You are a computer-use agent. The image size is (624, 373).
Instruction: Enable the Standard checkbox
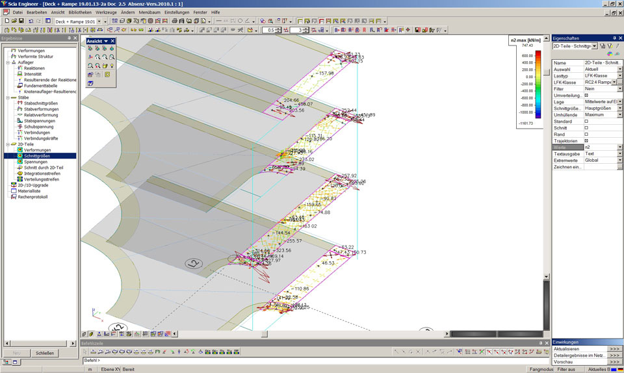point(586,122)
